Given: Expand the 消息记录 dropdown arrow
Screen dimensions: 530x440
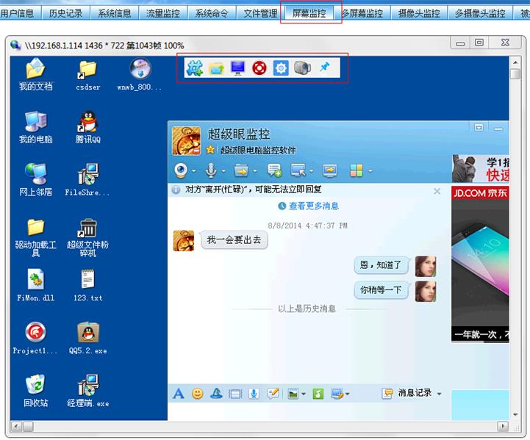Looking at the screenshot, I should [x=440, y=394].
